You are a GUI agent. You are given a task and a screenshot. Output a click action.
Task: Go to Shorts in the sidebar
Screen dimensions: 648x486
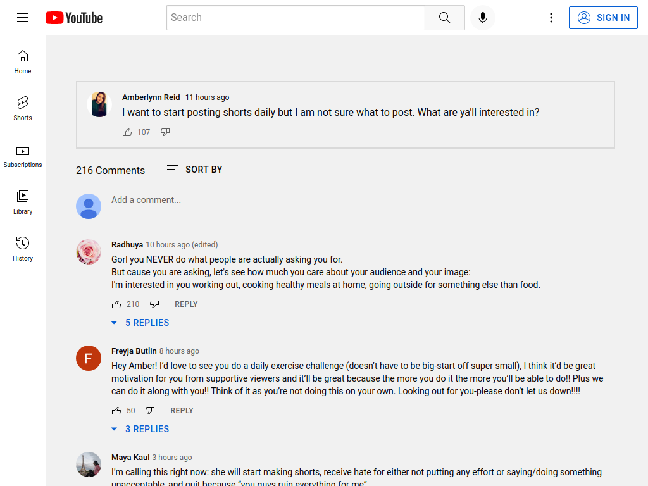tap(23, 109)
